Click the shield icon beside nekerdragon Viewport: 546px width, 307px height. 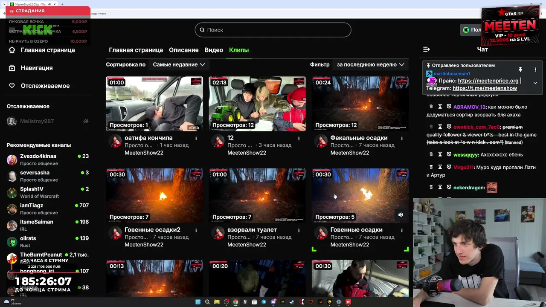[x=449, y=188]
